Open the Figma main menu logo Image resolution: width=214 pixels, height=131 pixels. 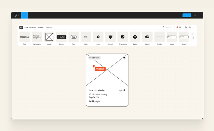click(16, 15)
